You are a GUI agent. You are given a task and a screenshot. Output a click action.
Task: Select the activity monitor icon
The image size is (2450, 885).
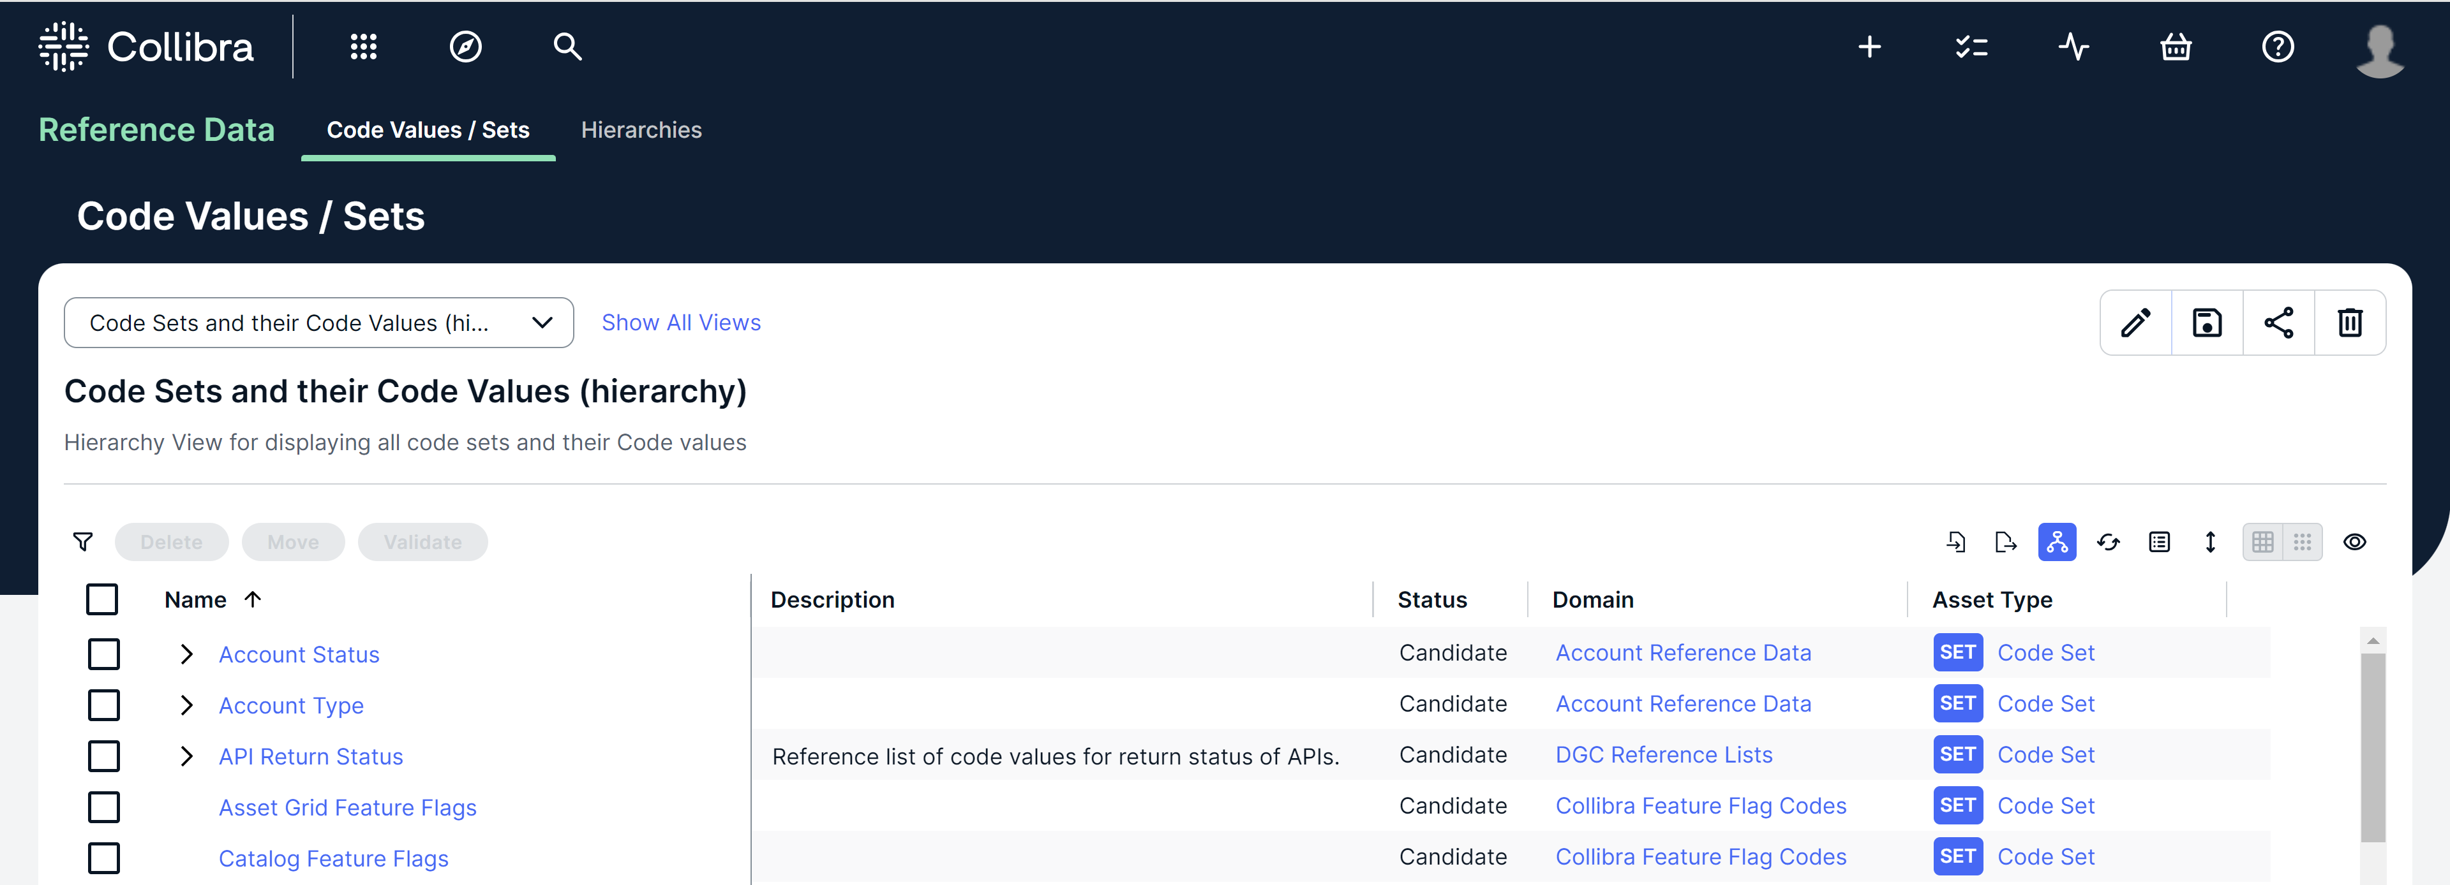tap(2074, 47)
